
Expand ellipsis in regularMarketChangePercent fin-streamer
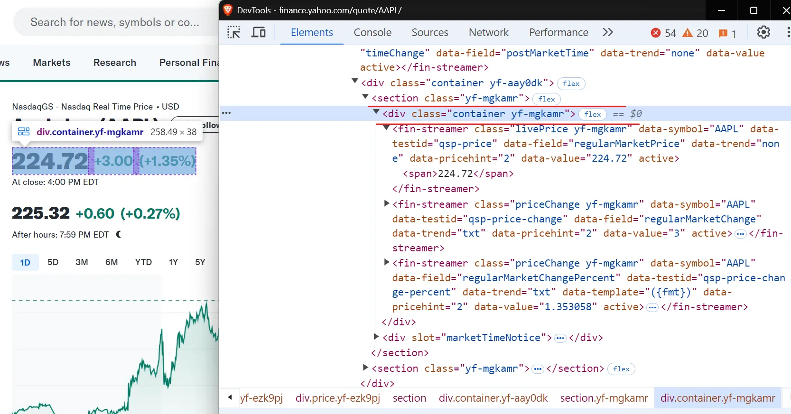652,307
